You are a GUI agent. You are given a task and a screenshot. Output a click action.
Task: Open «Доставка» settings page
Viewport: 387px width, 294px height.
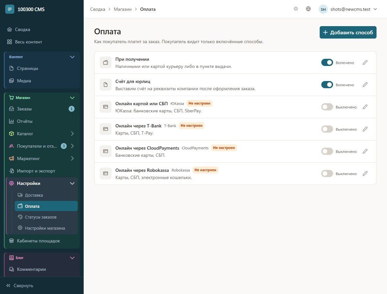(46, 195)
